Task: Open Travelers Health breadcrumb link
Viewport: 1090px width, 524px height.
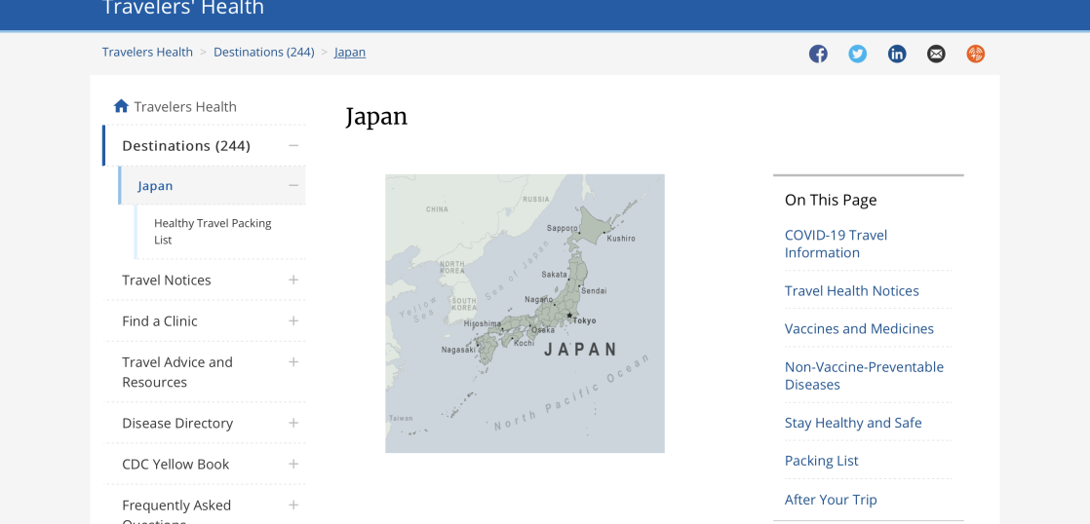Action: click(x=147, y=53)
